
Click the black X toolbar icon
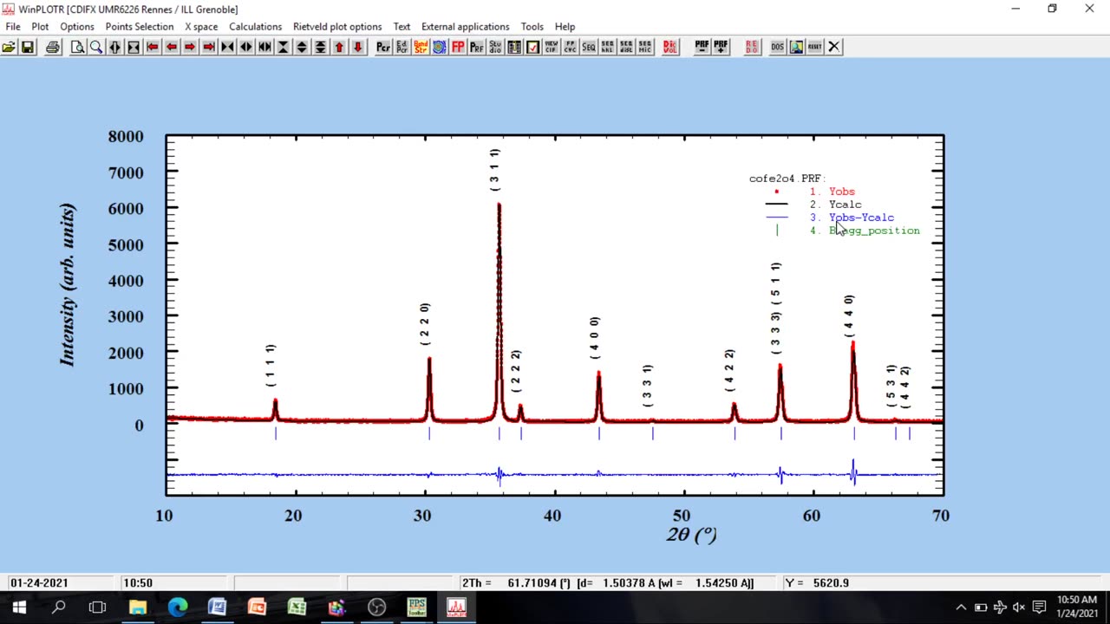click(x=834, y=47)
